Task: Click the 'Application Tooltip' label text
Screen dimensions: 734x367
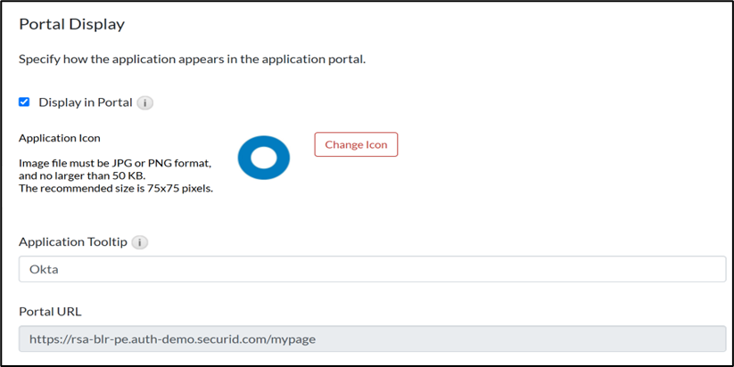Action: click(74, 242)
